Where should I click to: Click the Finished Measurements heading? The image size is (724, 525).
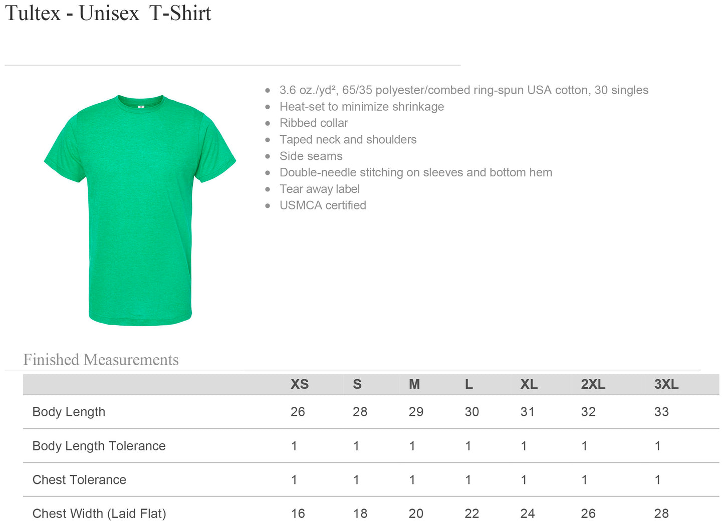101,360
